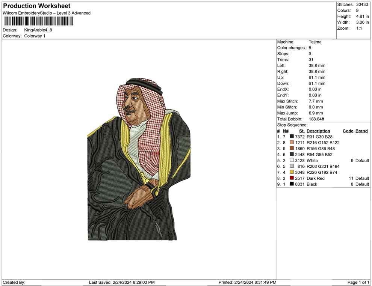Select the R54 G55 B52 color swatch
Image resolution: width=372 pixels, height=286 pixels.
(x=292, y=154)
